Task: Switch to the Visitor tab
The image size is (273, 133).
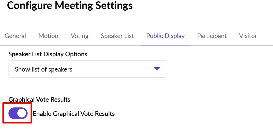Action: coord(248,36)
